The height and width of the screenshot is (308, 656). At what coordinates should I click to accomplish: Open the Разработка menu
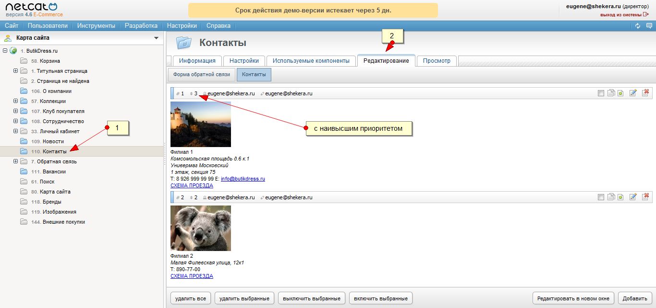(x=141, y=26)
